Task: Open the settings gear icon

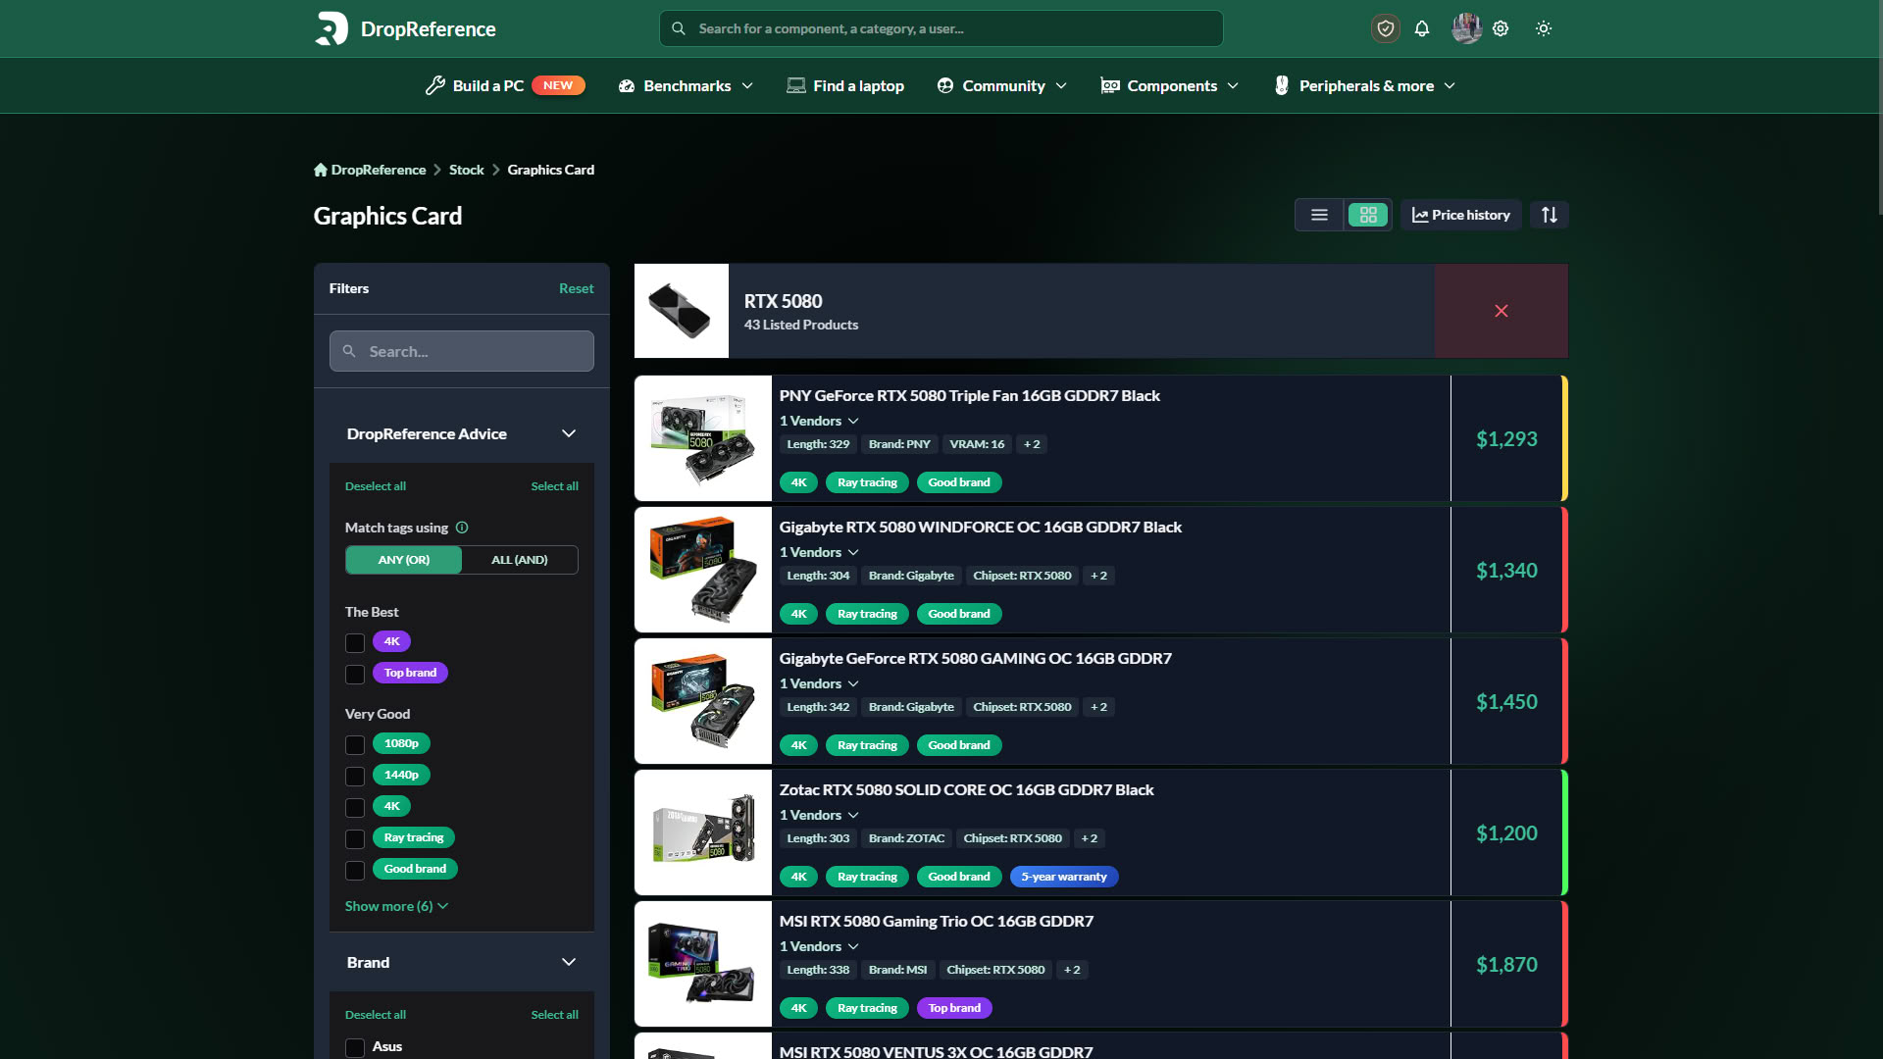Action: [x=1501, y=28]
